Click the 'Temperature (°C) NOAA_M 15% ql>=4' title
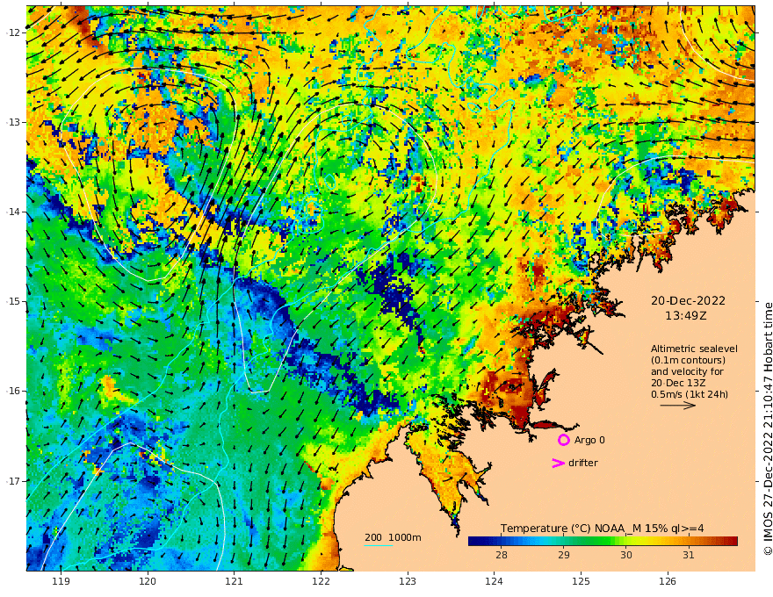Viewport: 773px width, 597px height. (x=602, y=529)
